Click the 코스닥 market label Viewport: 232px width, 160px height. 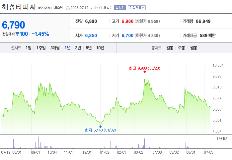tap(59, 8)
